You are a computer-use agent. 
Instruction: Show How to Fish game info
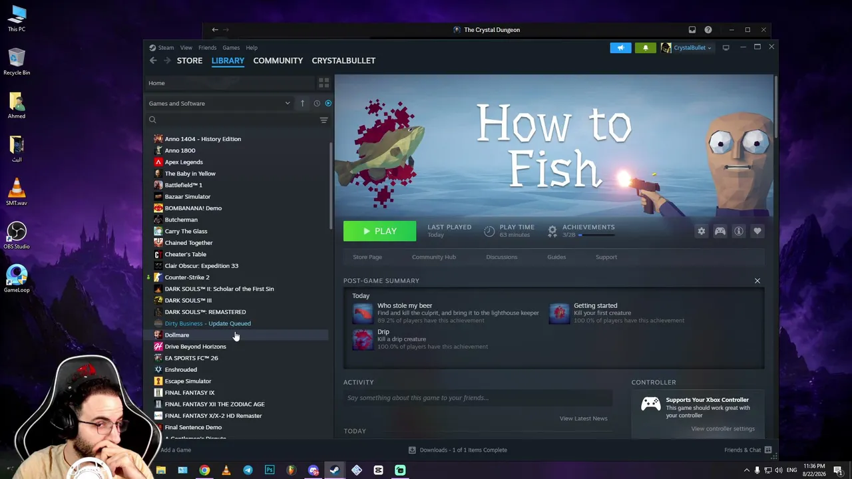pos(738,231)
